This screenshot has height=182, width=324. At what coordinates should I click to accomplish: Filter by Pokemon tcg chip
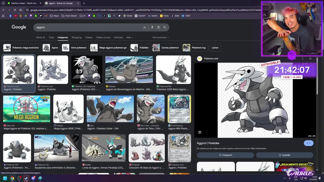coord(195,48)
